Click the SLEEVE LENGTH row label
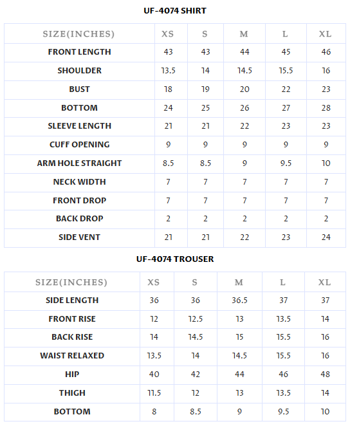The width and height of the screenshot is (350, 426). [79, 126]
